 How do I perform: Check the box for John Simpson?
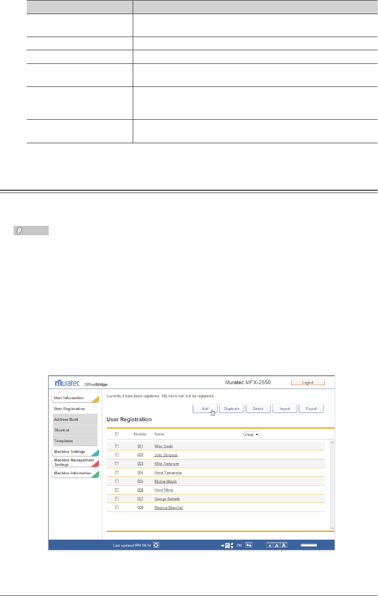tap(117, 455)
